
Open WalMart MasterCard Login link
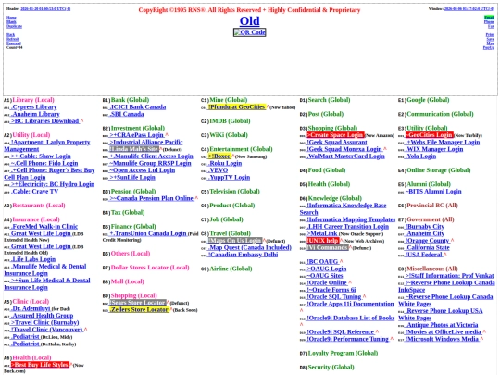coord(345,156)
